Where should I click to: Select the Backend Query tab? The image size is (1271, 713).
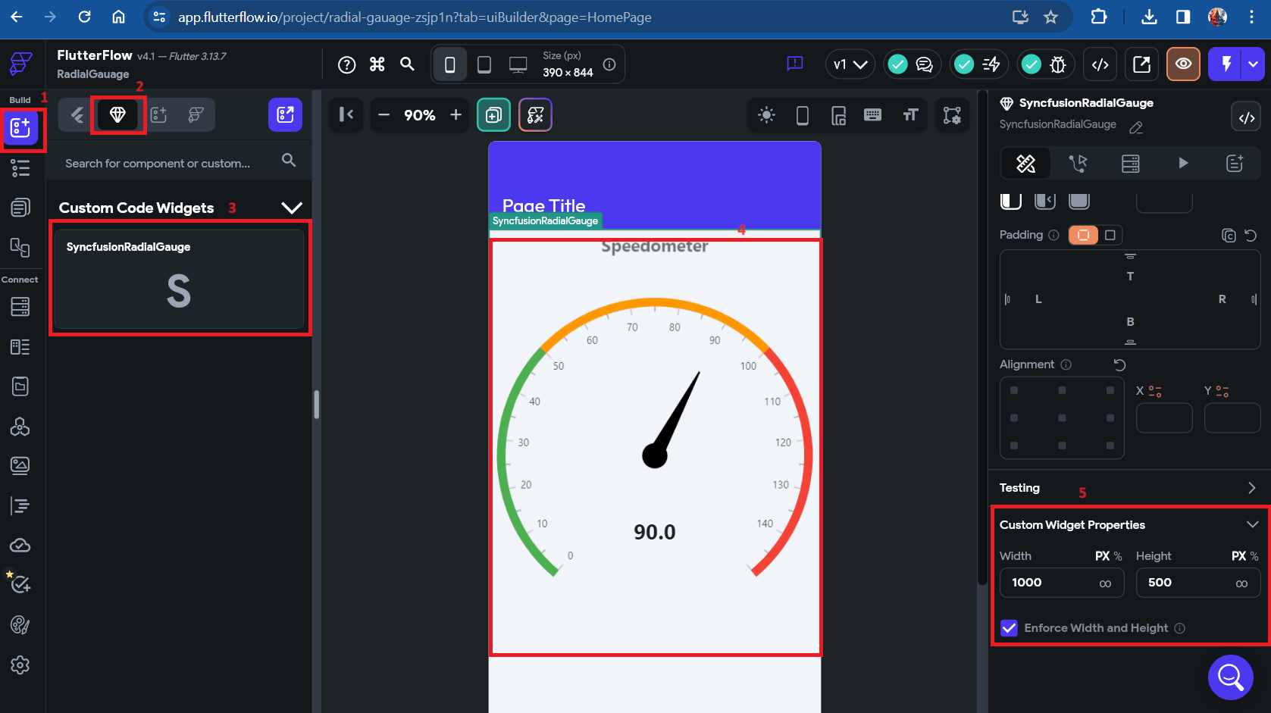point(1130,163)
